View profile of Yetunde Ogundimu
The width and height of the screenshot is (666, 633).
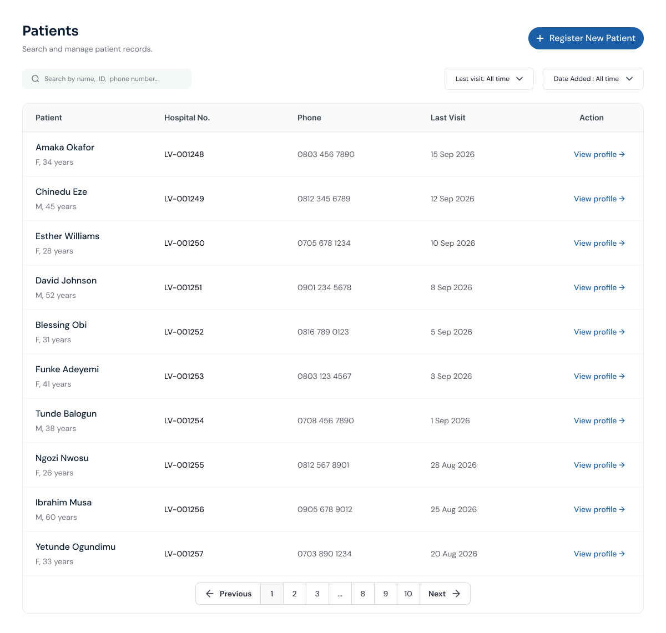(x=599, y=554)
